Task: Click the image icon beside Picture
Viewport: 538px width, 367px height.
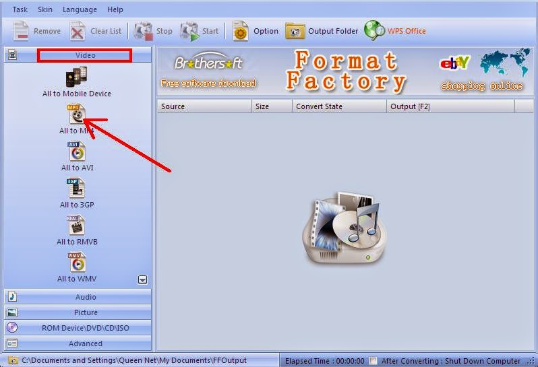Action: click(12, 312)
